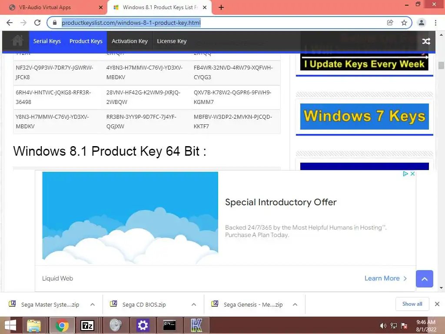445x334 pixels.
Task: Click the key starting 4Y8N3-H7MMW
Action: tap(144, 73)
